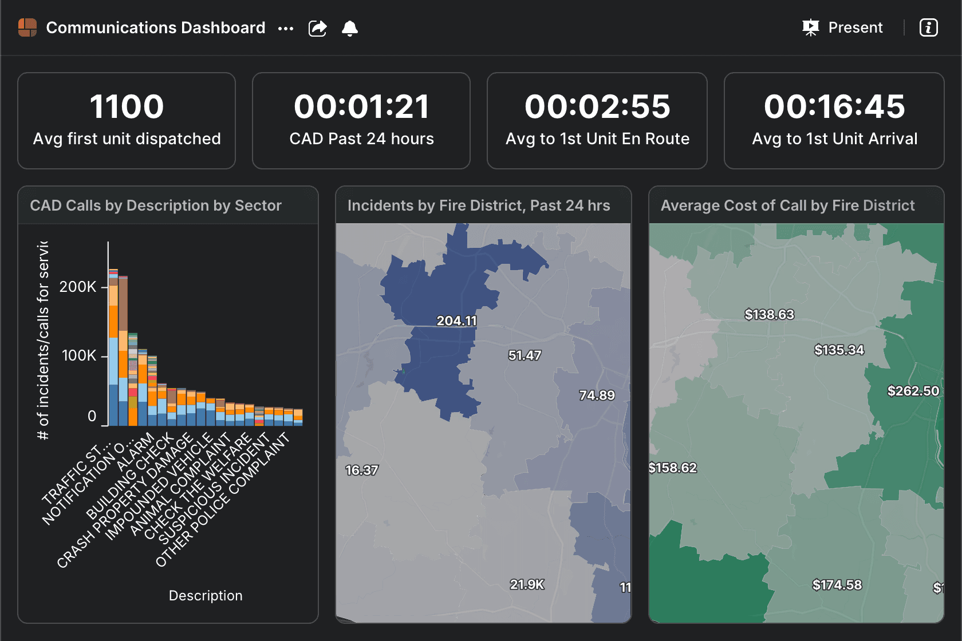962x641 pixels.
Task: Click the $135.34 label on cost map
Action: click(839, 350)
